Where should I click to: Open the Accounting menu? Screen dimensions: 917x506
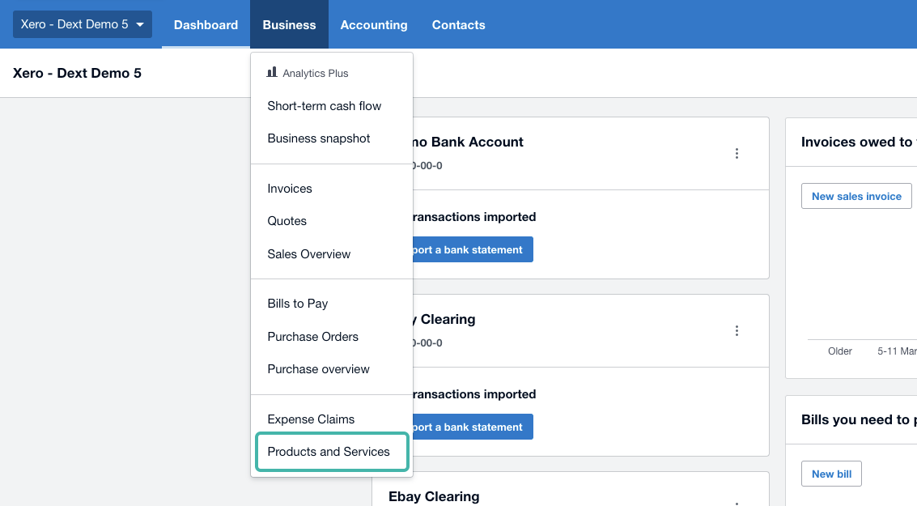[x=374, y=24]
